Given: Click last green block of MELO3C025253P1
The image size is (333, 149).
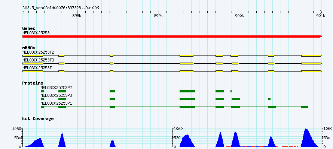Looking at the screenshot, I should click(305, 107).
